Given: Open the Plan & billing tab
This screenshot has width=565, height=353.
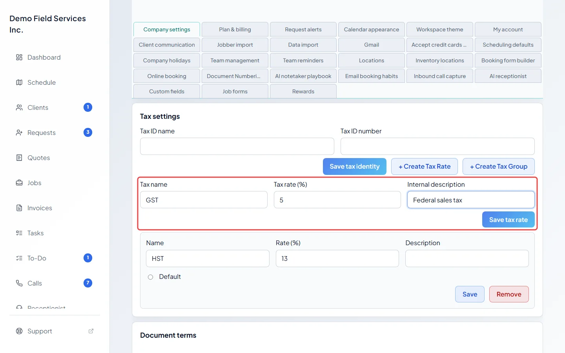Looking at the screenshot, I should point(235,29).
